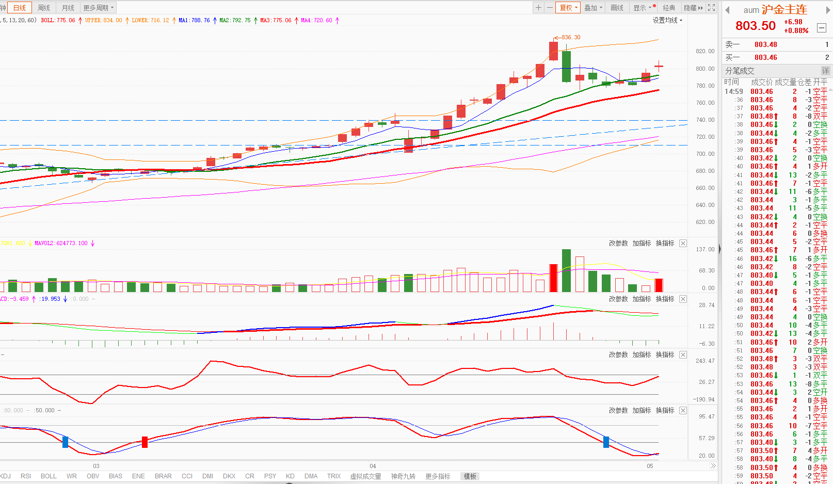Click the 分笔成交 section header

pos(740,71)
